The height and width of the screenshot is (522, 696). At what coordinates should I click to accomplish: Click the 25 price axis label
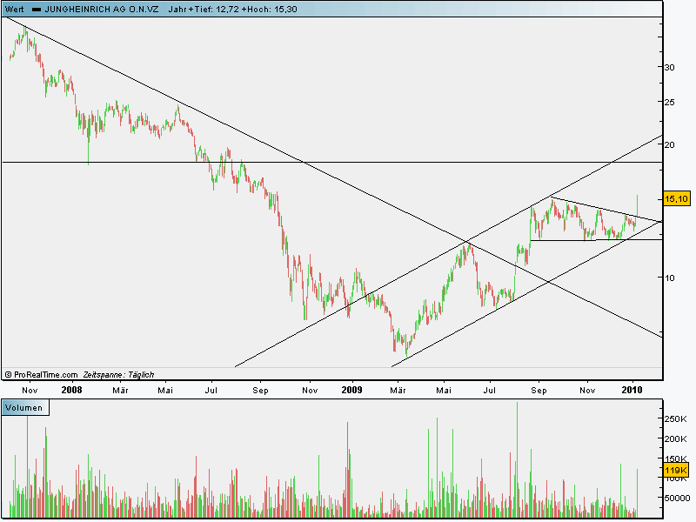coord(669,102)
